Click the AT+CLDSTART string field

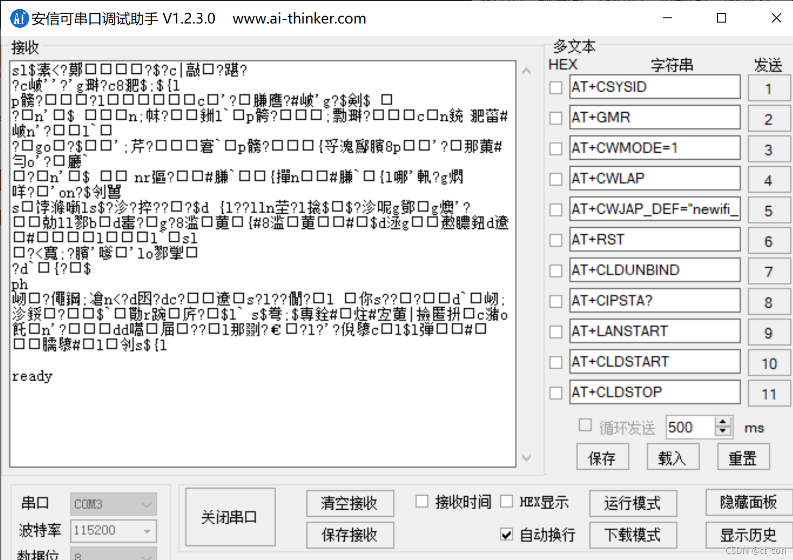(x=655, y=362)
